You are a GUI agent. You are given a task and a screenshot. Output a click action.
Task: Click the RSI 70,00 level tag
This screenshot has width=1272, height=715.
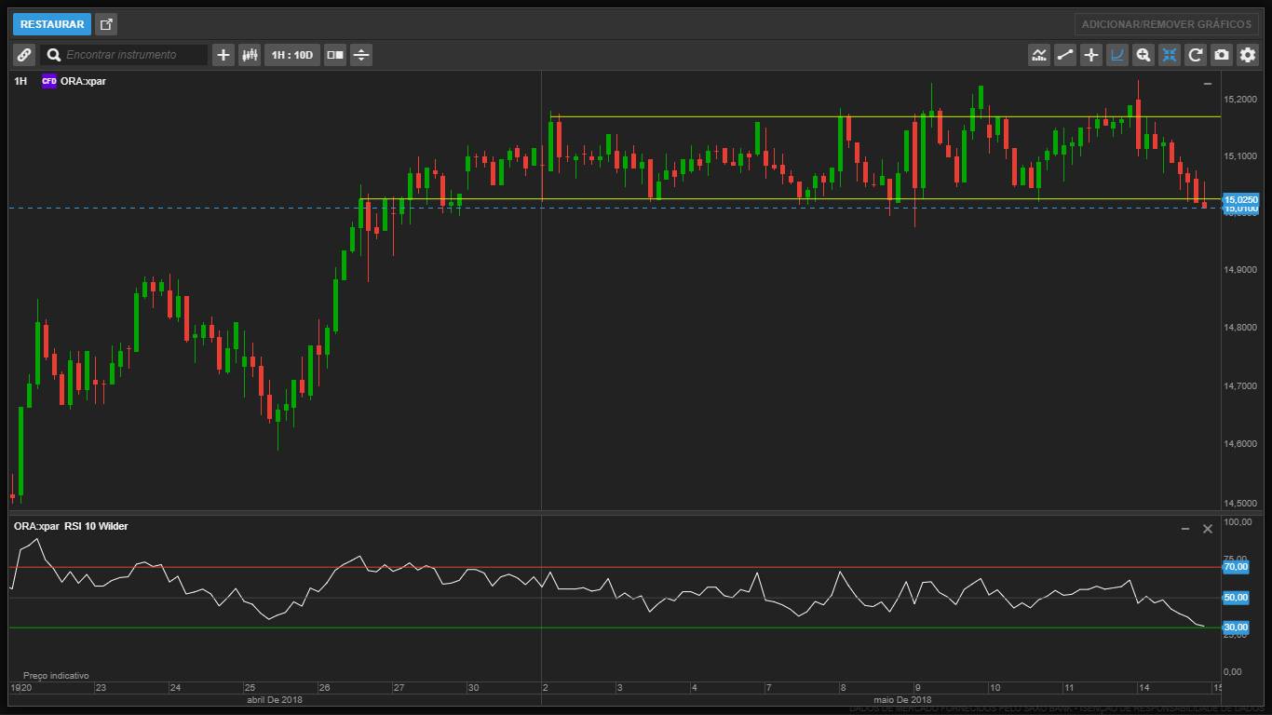point(1236,567)
